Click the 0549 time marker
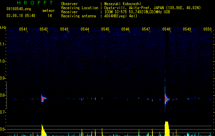This screenshot has height=136, width=215. [187, 29]
